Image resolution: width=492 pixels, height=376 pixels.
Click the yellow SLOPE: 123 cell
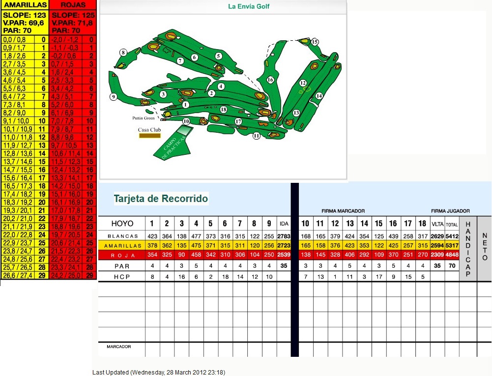tap(25, 15)
